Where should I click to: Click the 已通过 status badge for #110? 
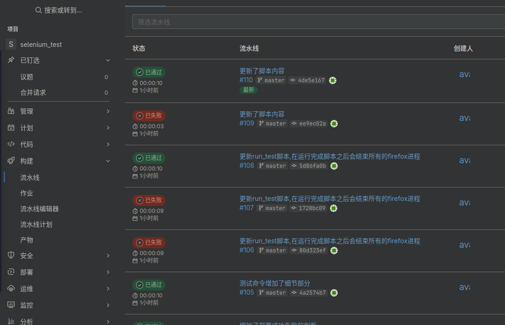[x=149, y=72]
